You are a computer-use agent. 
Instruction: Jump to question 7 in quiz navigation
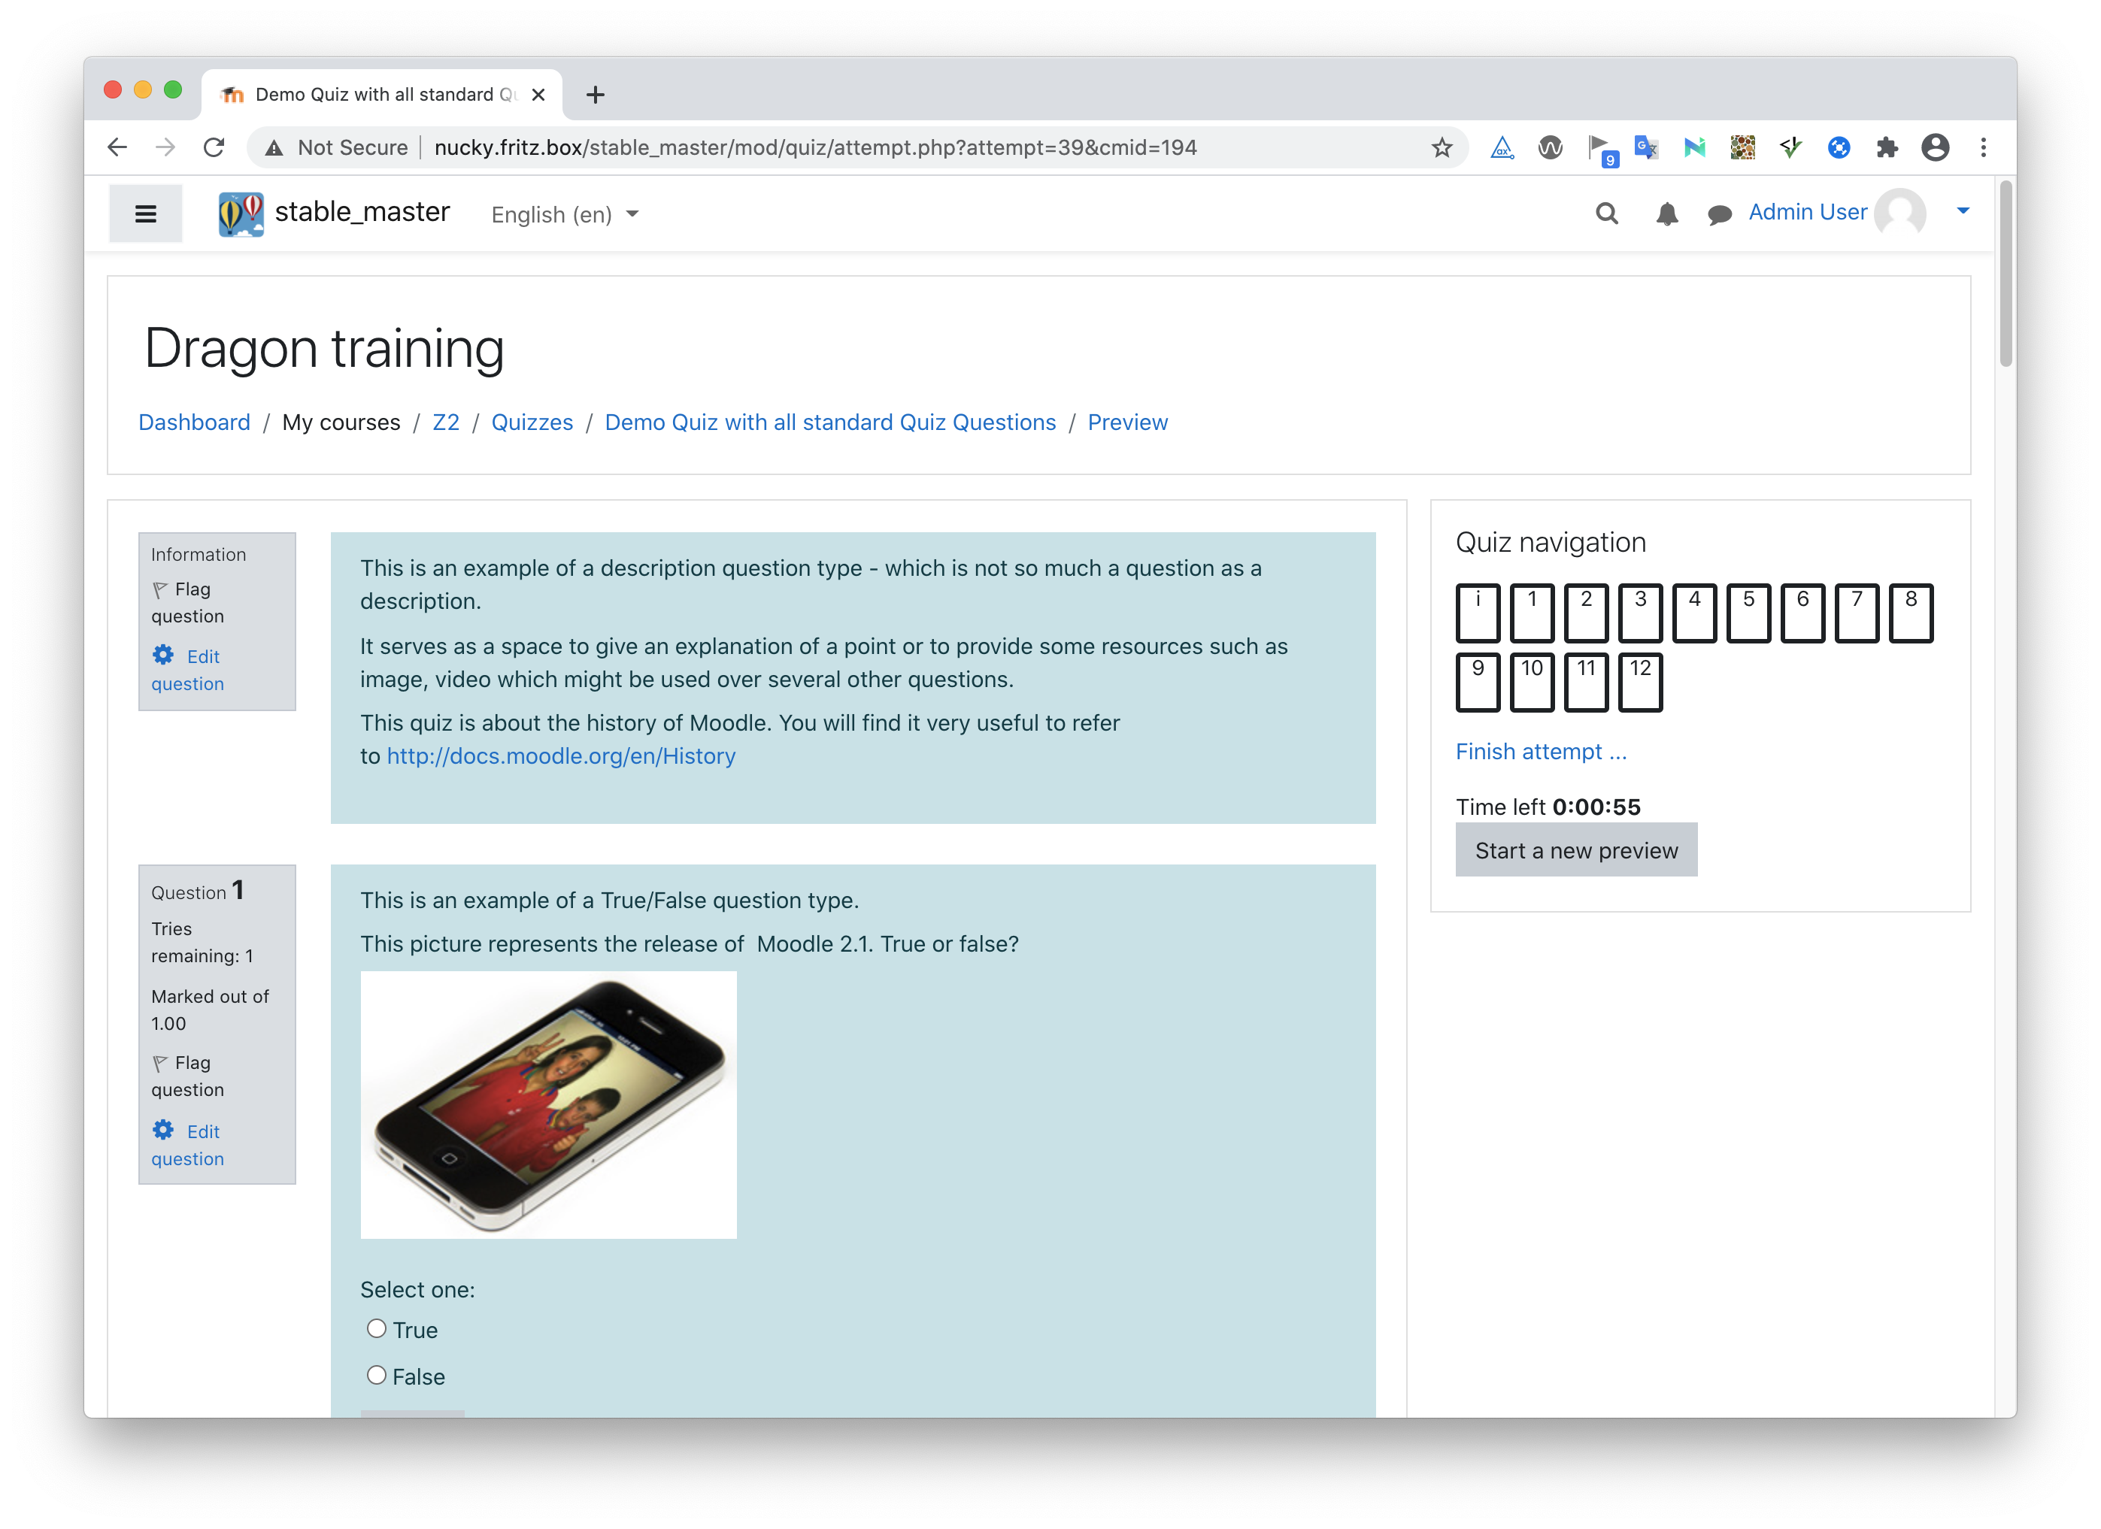(x=1857, y=612)
